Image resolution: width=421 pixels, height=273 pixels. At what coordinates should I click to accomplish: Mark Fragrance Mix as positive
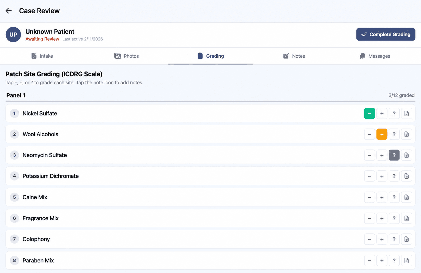(382, 218)
